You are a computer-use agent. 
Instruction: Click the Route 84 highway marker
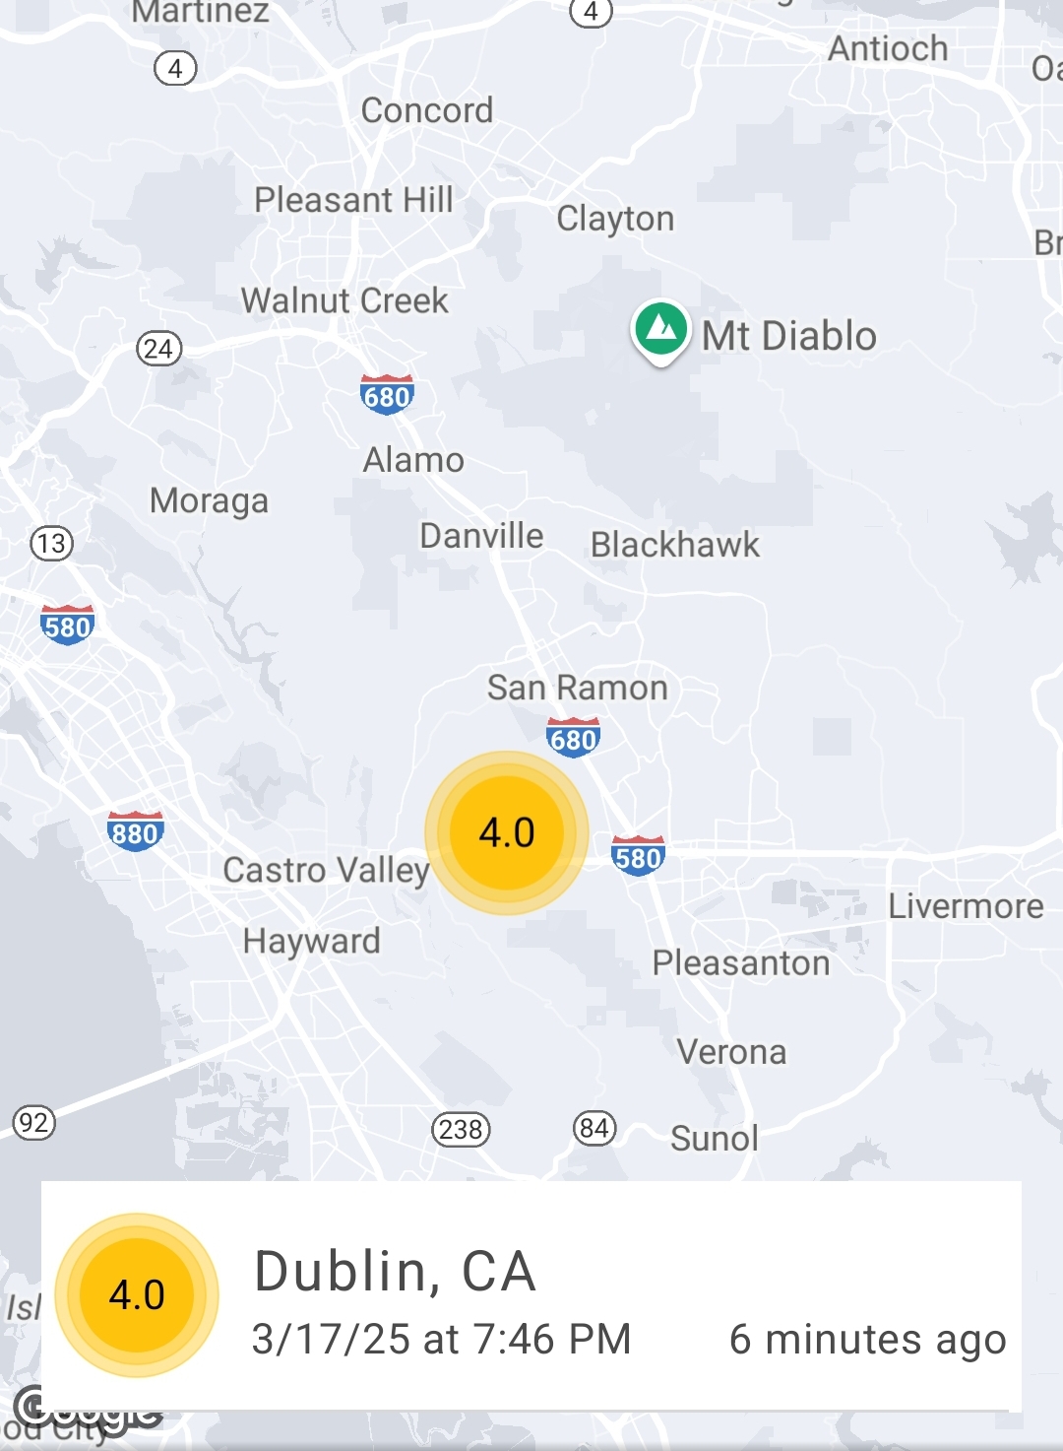click(x=594, y=1127)
